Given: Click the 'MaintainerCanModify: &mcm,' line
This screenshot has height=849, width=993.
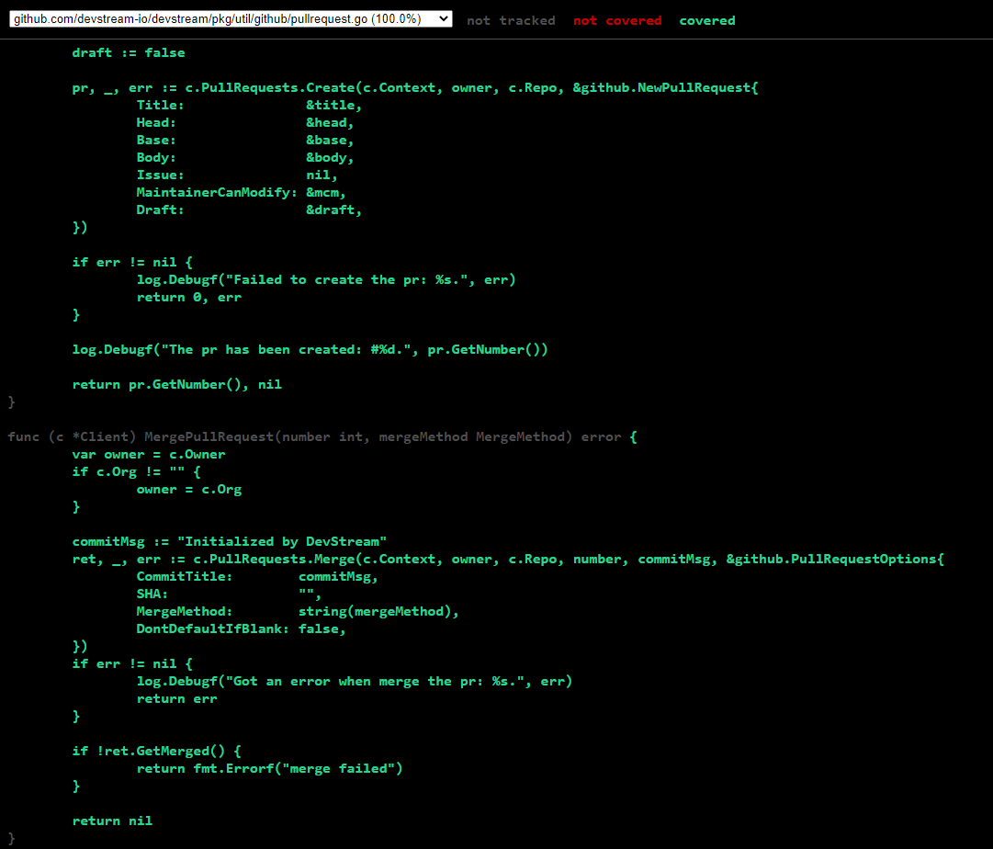Looking at the screenshot, I should [x=241, y=192].
